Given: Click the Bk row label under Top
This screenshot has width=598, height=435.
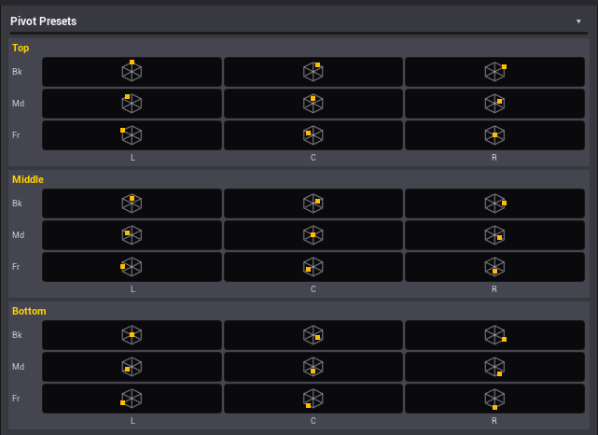Looking at the screenshot, I should coord(17,72).
